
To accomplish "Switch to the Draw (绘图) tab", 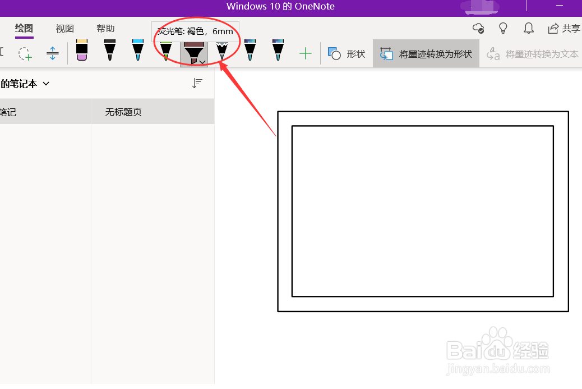I will pyautogui.click(x=24, y=29).
